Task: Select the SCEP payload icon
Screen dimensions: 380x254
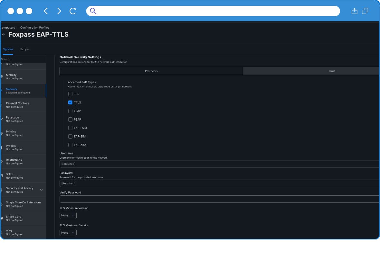Action: pyautogui.click(x=2, y=176)
